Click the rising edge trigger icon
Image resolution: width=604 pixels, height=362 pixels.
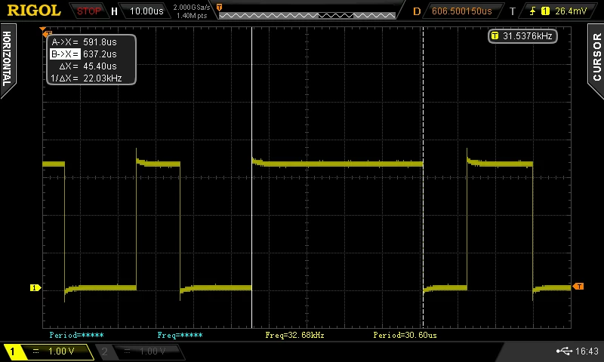(532, 11)
